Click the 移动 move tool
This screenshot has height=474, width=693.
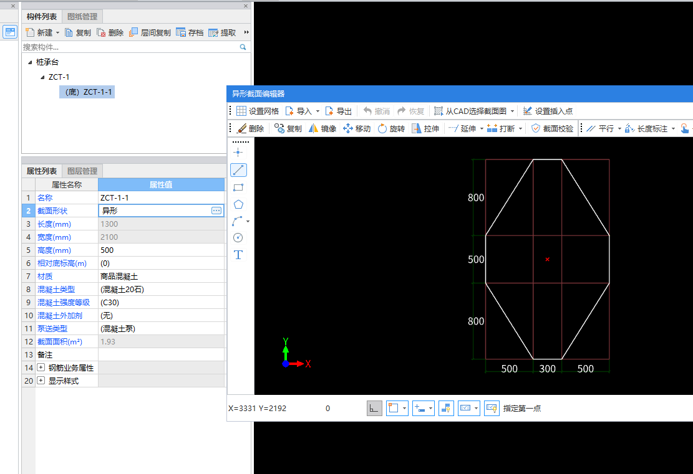pyautogui.click(x=357, y=128)
